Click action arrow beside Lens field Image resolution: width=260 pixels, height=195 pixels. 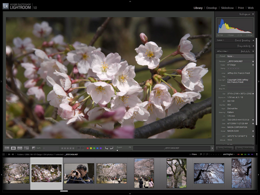tap(253, 120)
